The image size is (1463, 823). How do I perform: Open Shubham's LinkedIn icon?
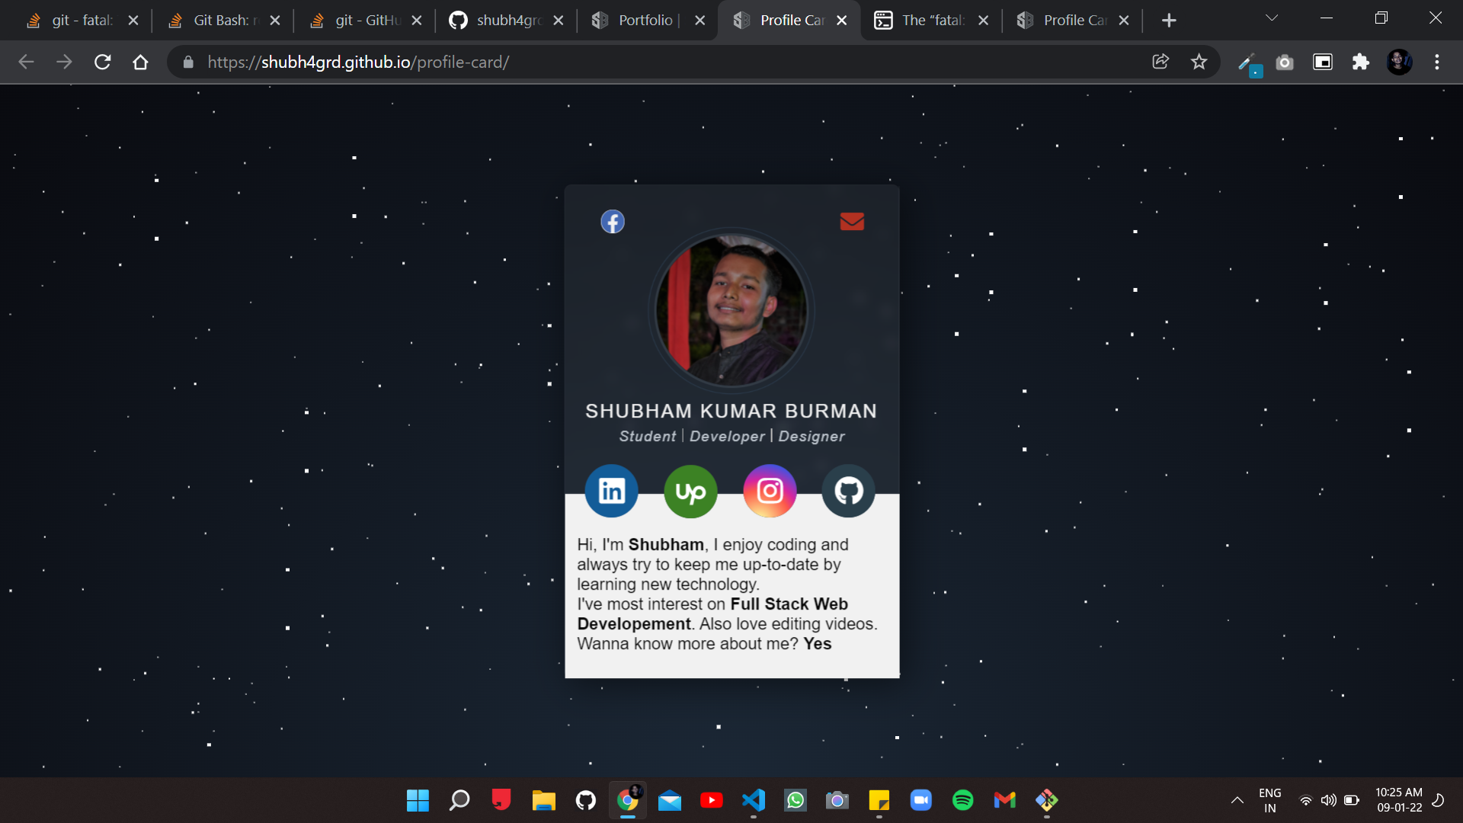611,491
